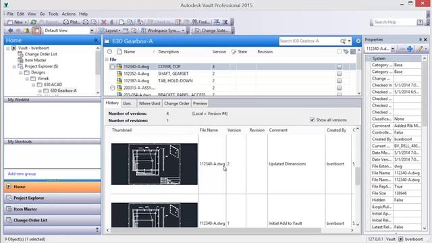Select Item Master in the tree
Image resolution: width=432 pixels, height=243 pixels.
pos(36,60)
